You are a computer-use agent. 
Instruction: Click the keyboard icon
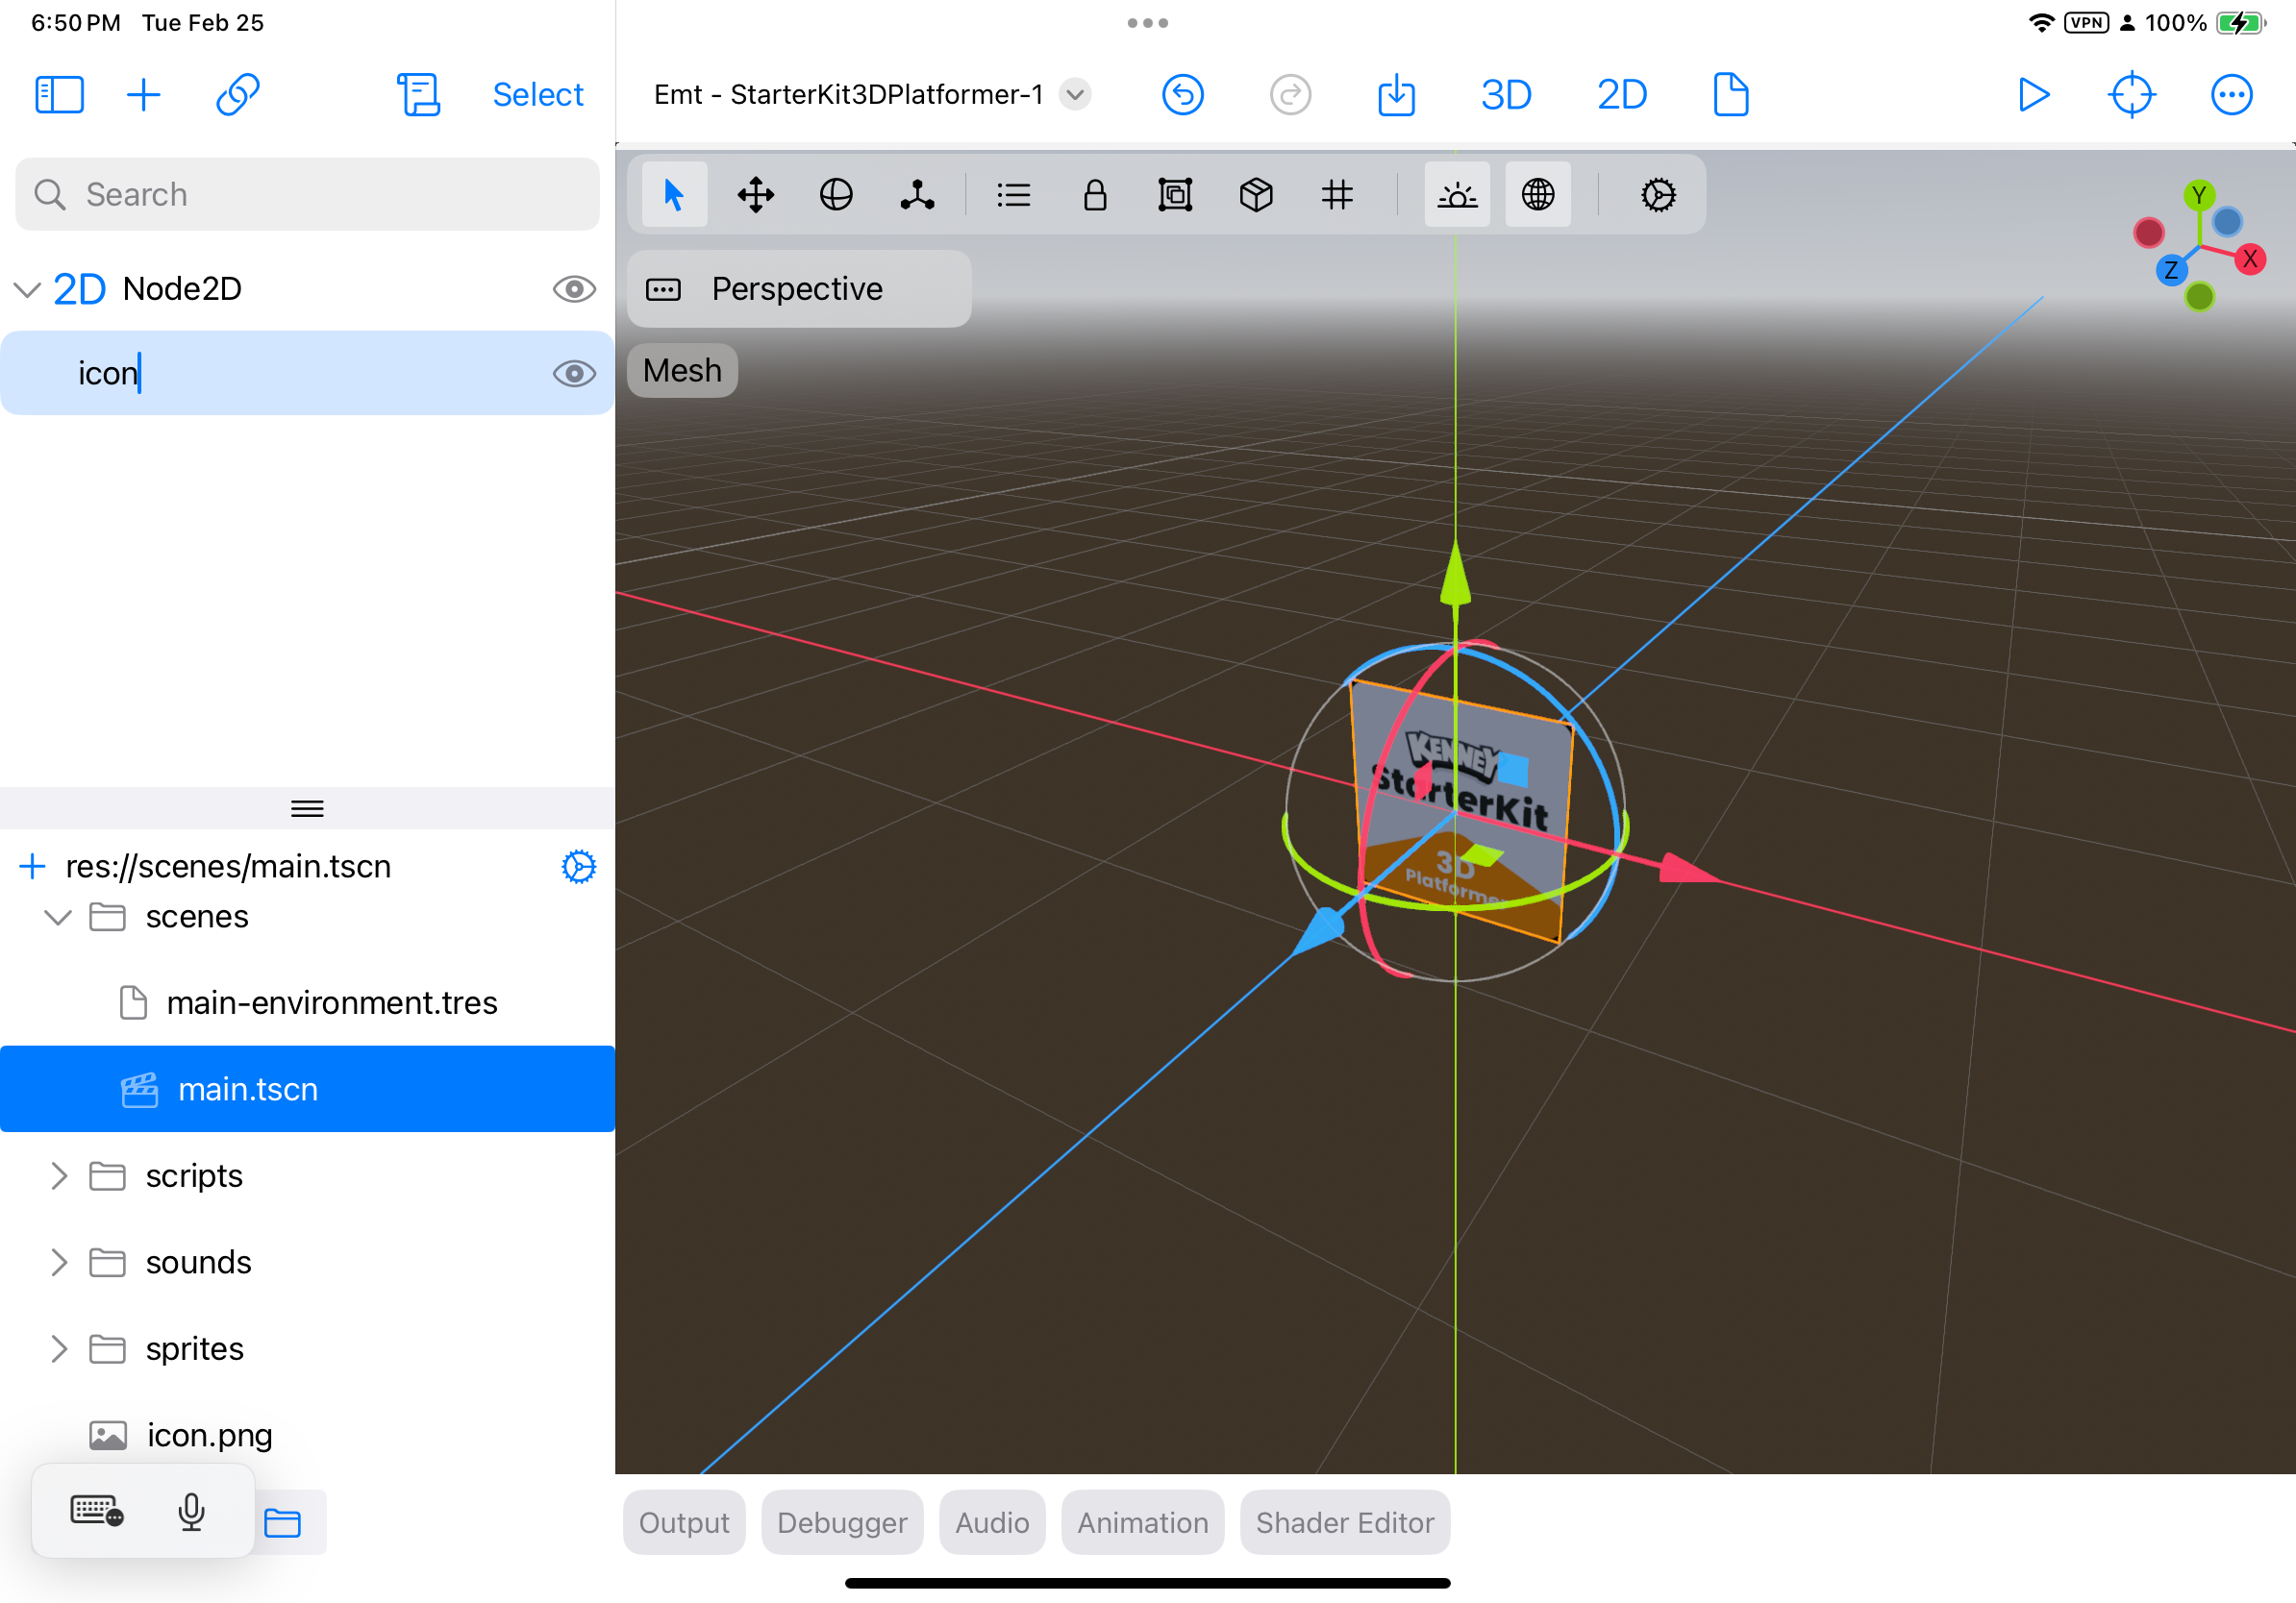point(96,1509)
